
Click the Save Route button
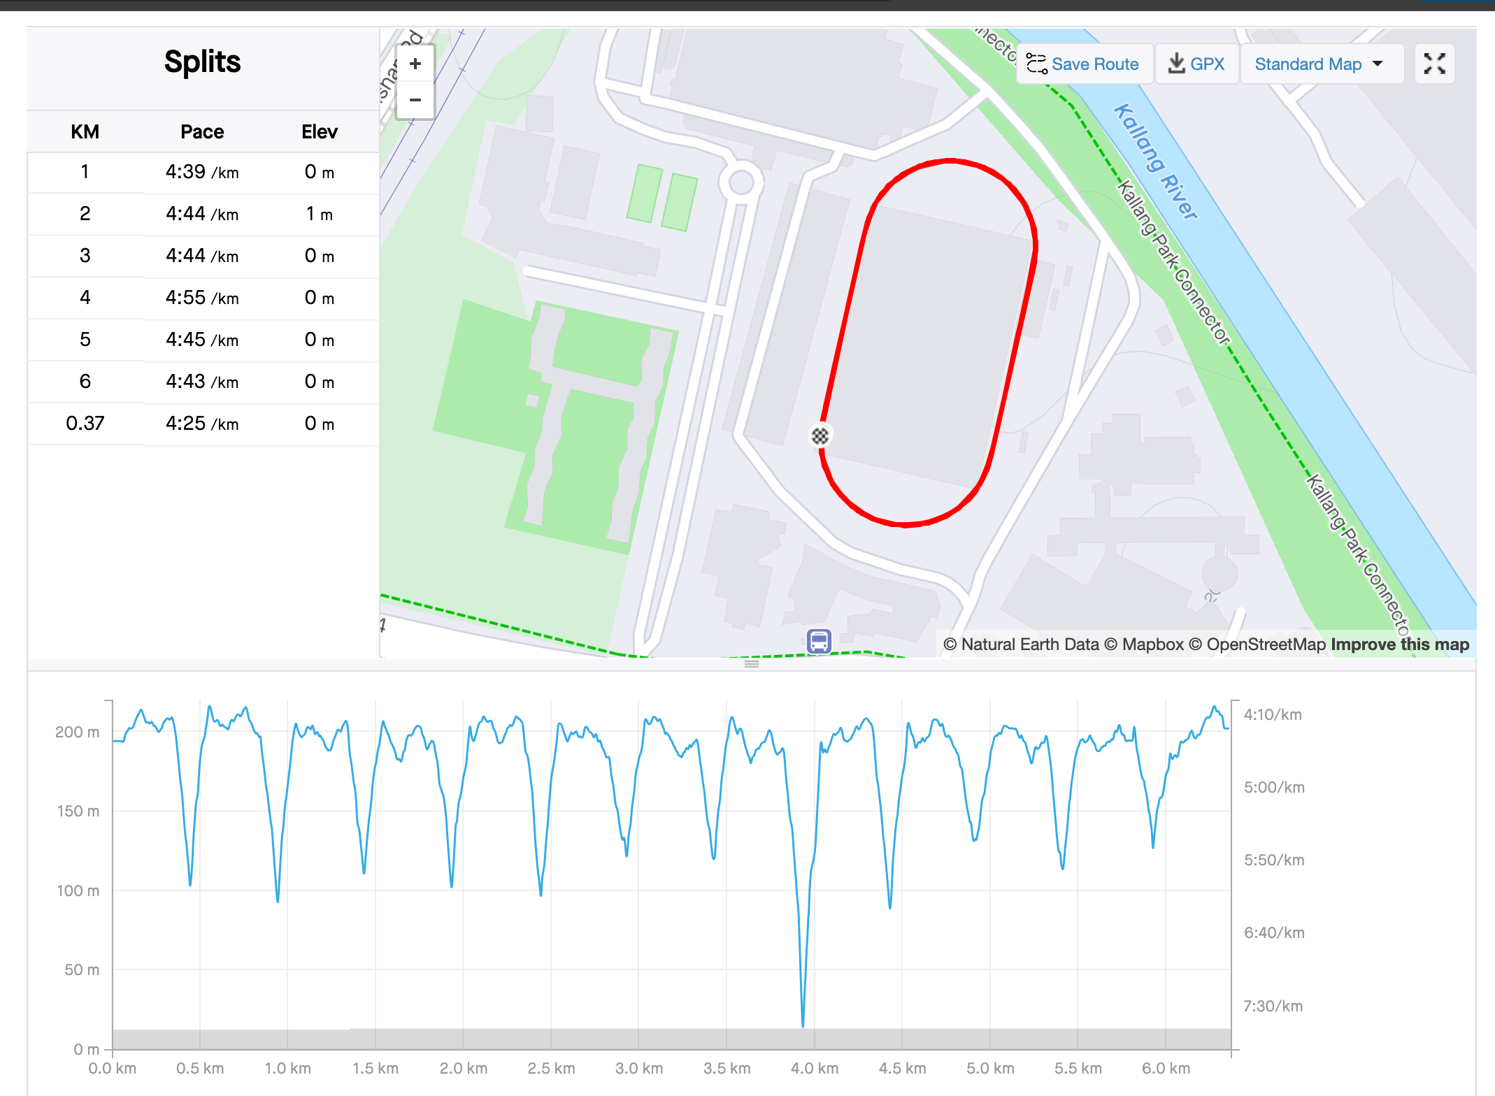coord(1083,64)
